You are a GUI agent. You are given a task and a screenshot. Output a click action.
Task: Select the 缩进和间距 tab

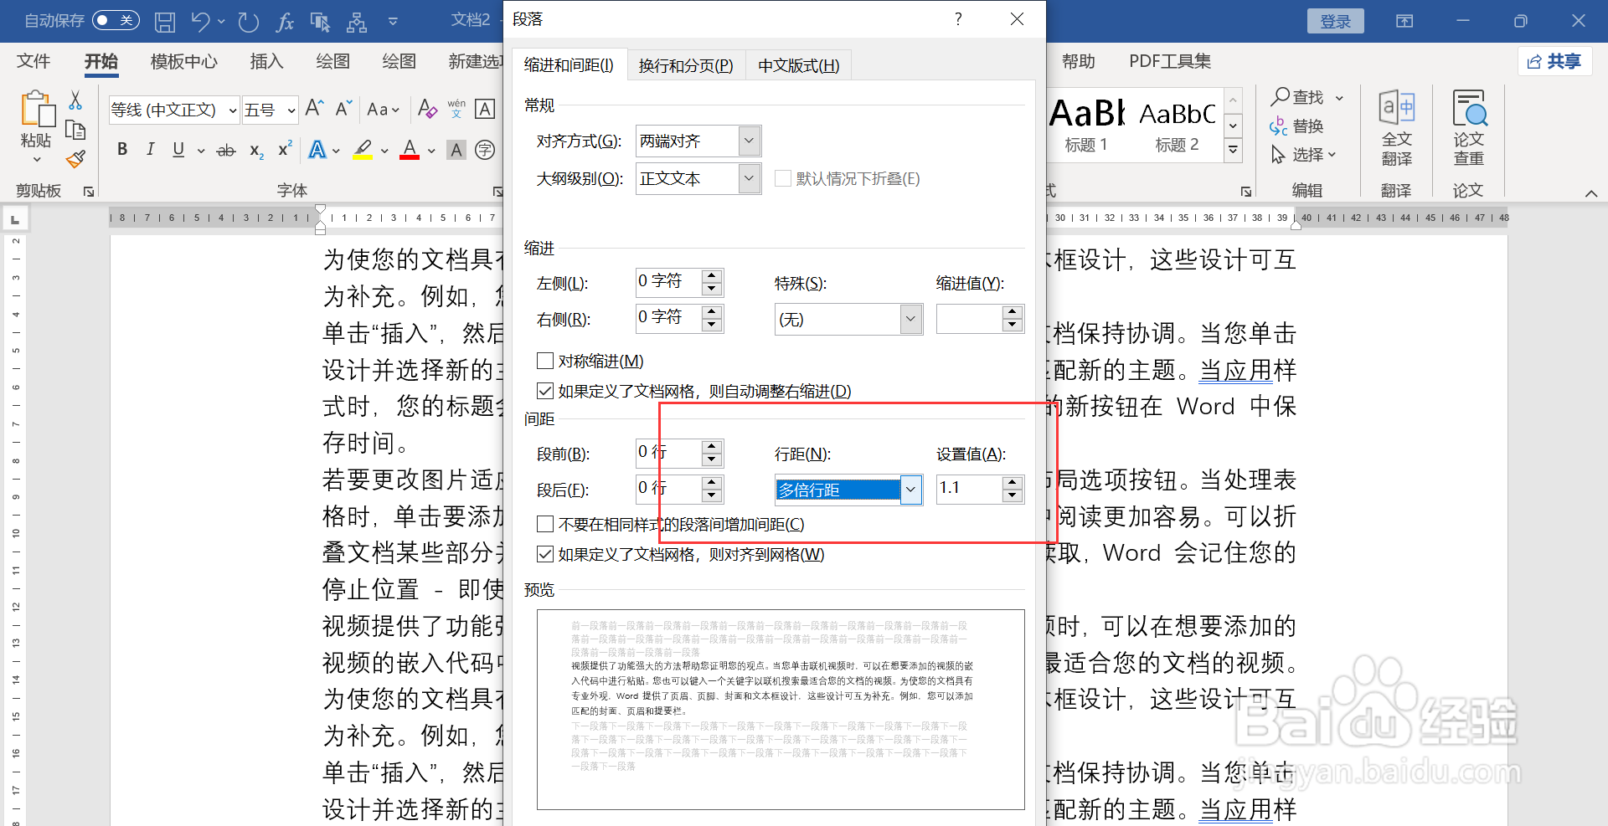(x=569, y=64)
